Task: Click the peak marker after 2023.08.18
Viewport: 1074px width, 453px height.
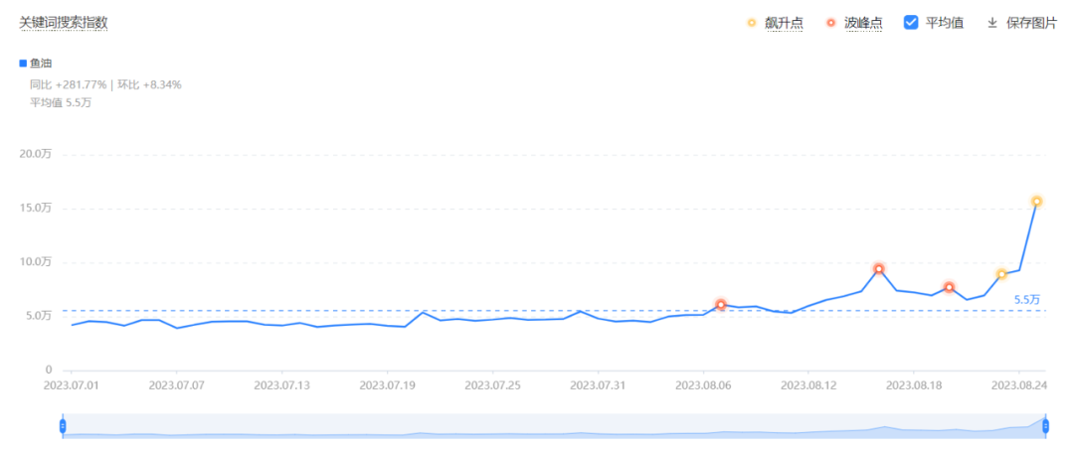Action: click(x=950, y=288)
